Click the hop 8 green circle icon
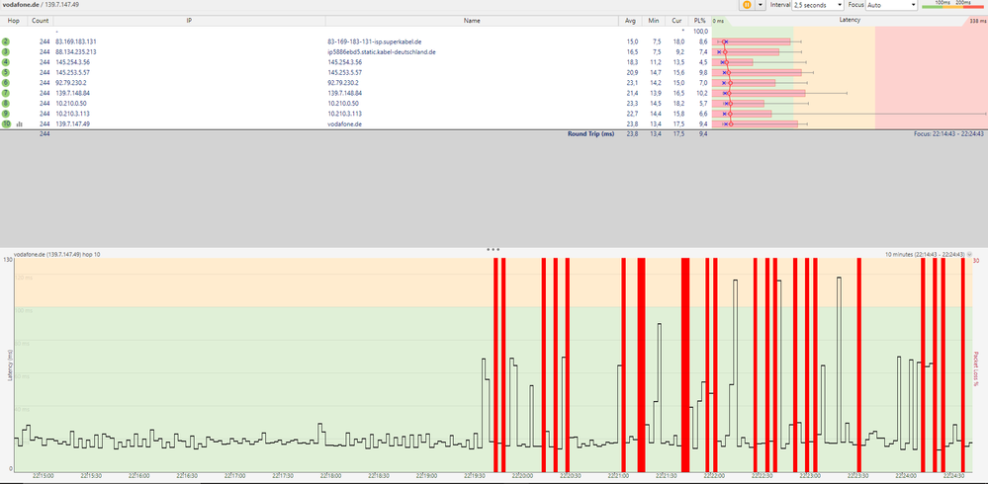Viewport: 988px width, 484px height. [6, 103]
